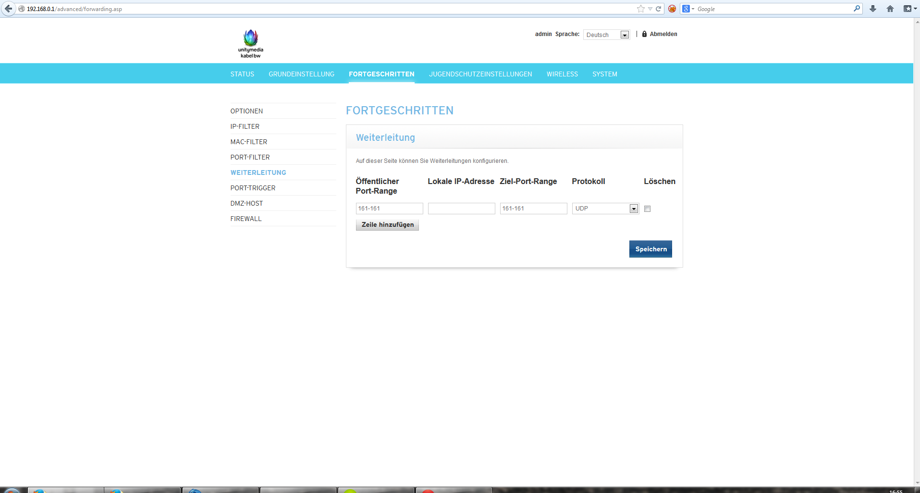
Task: Click the bookmarks menu star icon
Action: pos(907,9)
